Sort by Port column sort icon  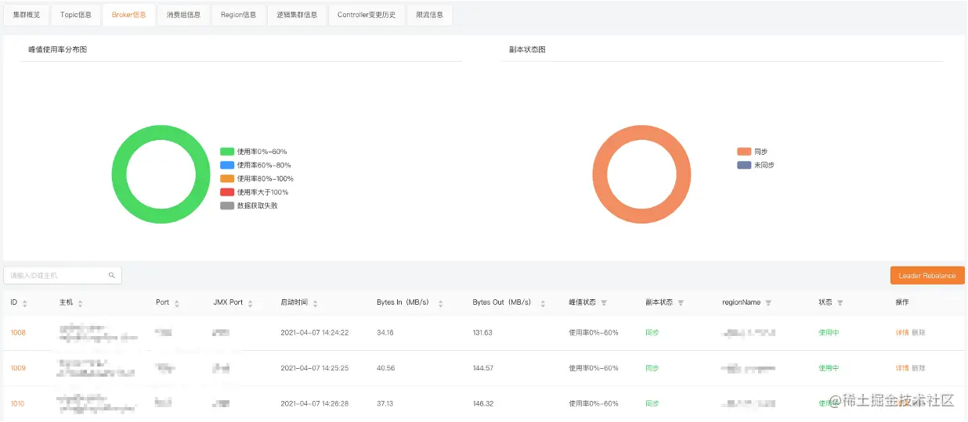[x=177, y=303]
